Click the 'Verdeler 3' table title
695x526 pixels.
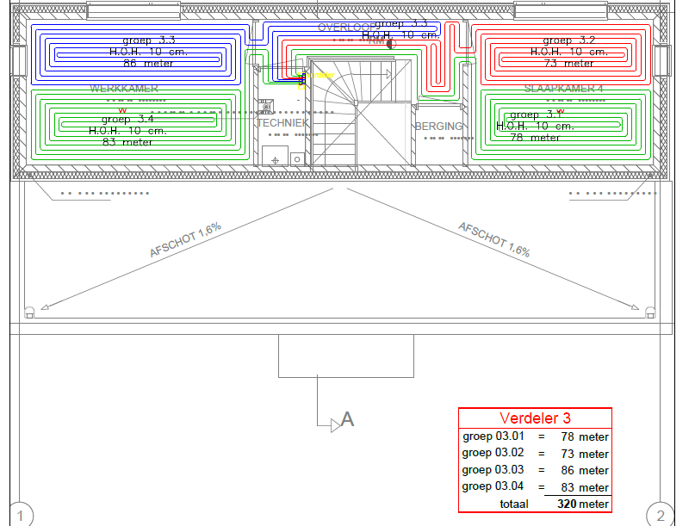point(535,418)
